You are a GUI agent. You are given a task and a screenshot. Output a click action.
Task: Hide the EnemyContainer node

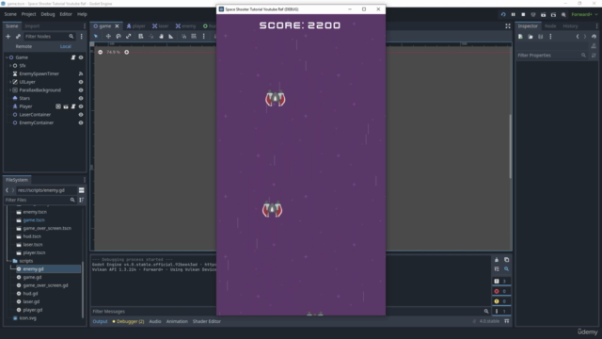click(81, 123)
